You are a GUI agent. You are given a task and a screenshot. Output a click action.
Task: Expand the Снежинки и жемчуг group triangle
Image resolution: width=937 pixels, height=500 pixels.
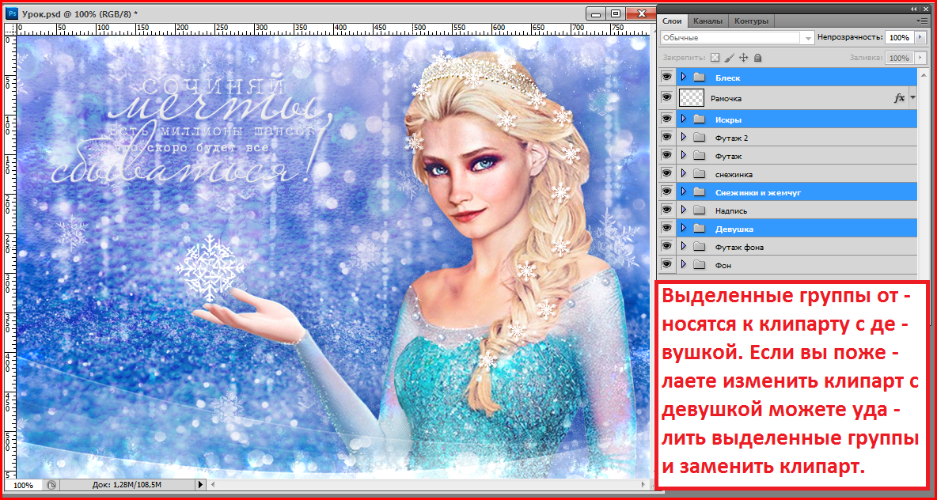[x=685, y=192]
